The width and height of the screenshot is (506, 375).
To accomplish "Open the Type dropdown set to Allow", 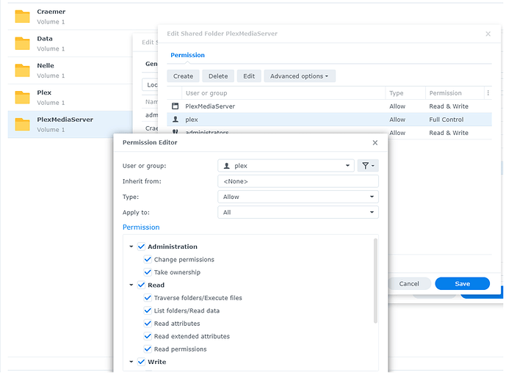I will (x=298, y=197).
